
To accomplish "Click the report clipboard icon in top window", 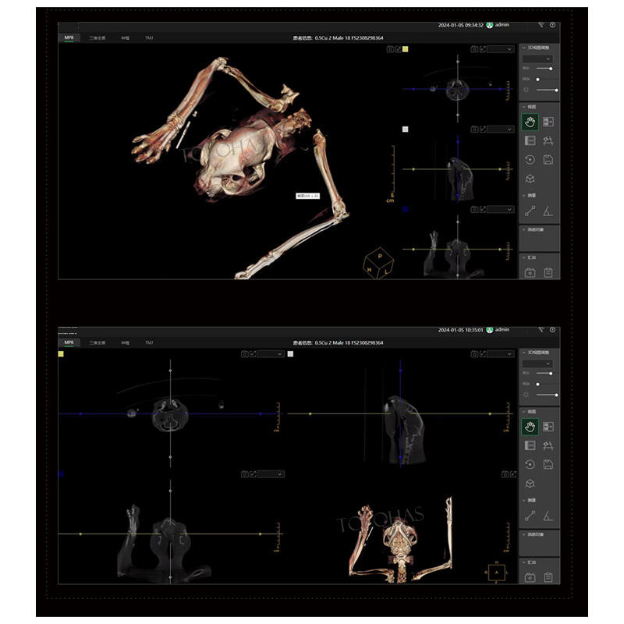I will [x=548, y=272].
